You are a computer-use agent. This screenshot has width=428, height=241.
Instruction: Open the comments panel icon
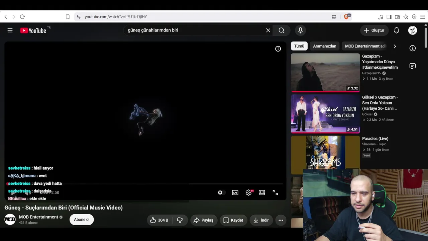click(x=413, y=66)
